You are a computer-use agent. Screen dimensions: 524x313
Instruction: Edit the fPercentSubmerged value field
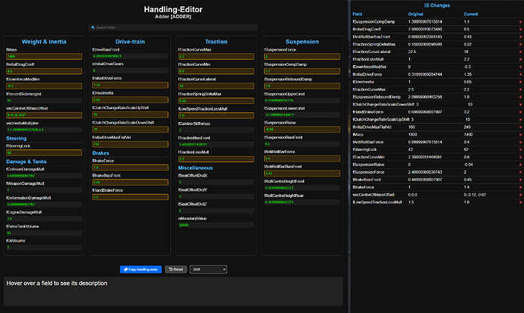coord(44,100)
